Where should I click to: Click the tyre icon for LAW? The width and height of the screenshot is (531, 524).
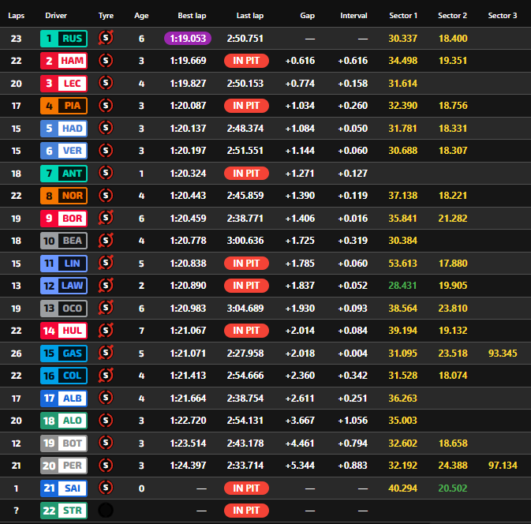tap(106, 286)
